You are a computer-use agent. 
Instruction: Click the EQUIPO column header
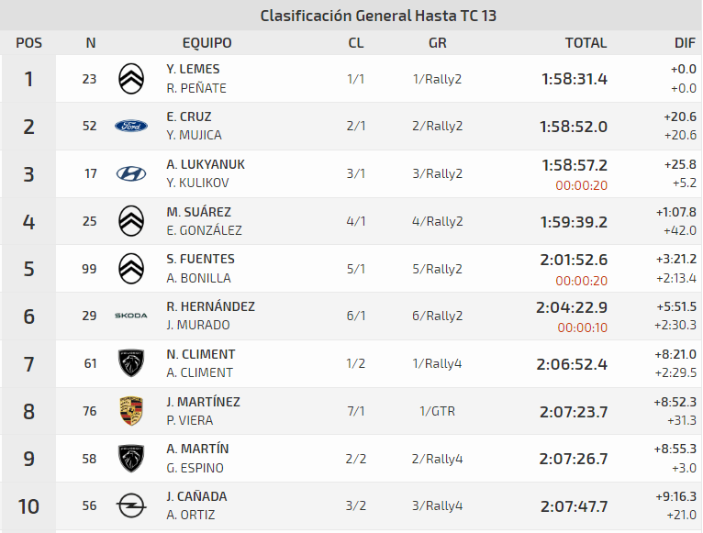(206, 42)
